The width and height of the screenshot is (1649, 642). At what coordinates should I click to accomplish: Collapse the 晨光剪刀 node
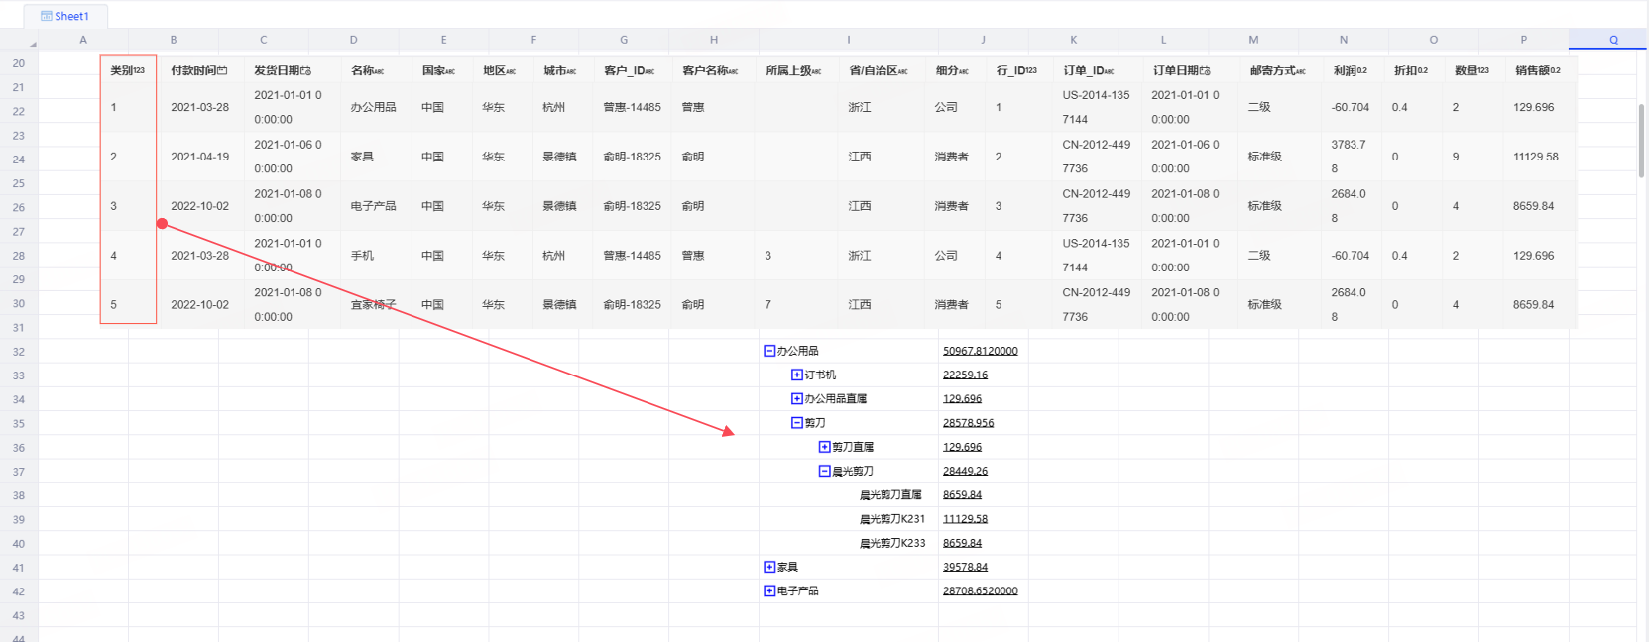point(824,472)
